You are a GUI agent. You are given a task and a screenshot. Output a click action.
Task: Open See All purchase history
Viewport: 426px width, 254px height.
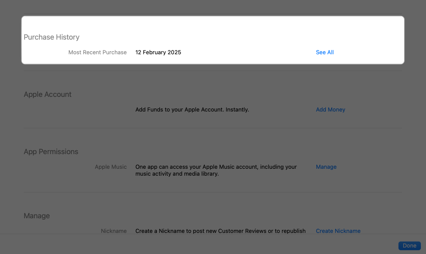[325, 52]
